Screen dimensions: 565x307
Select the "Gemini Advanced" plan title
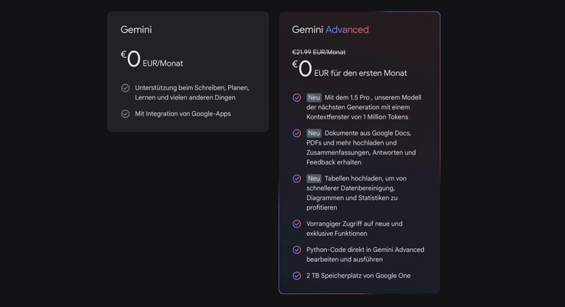pyautogui.click(x=330, y=30)
